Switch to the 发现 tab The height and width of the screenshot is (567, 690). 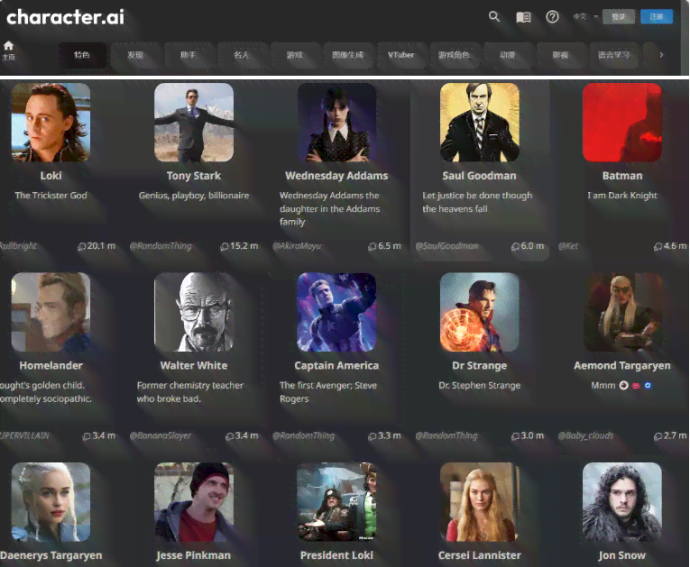click(x=135, y=55)
